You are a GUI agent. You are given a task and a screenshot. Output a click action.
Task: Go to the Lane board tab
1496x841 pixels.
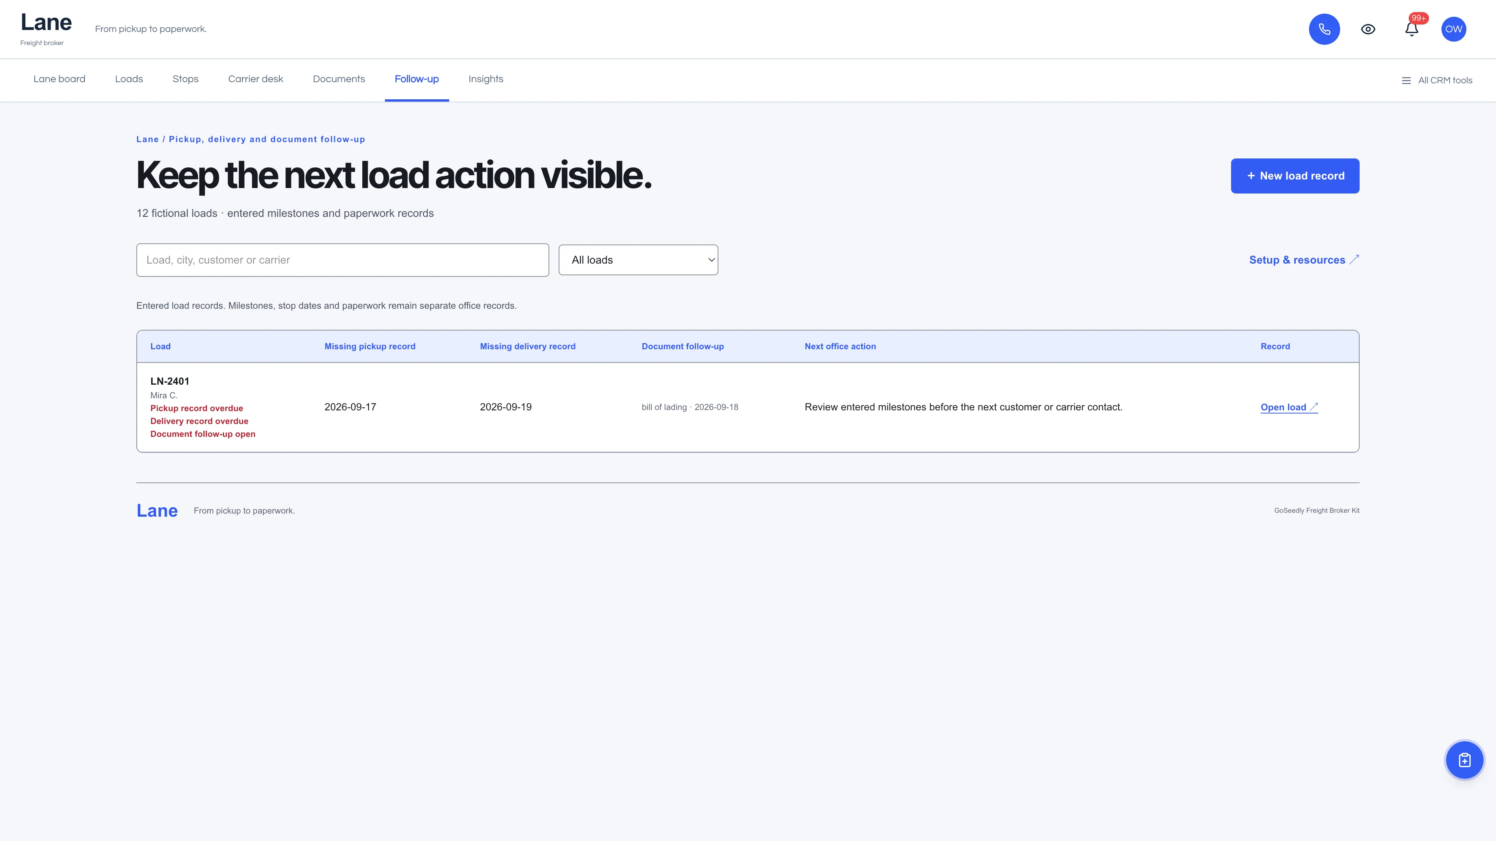coord(59,79)
